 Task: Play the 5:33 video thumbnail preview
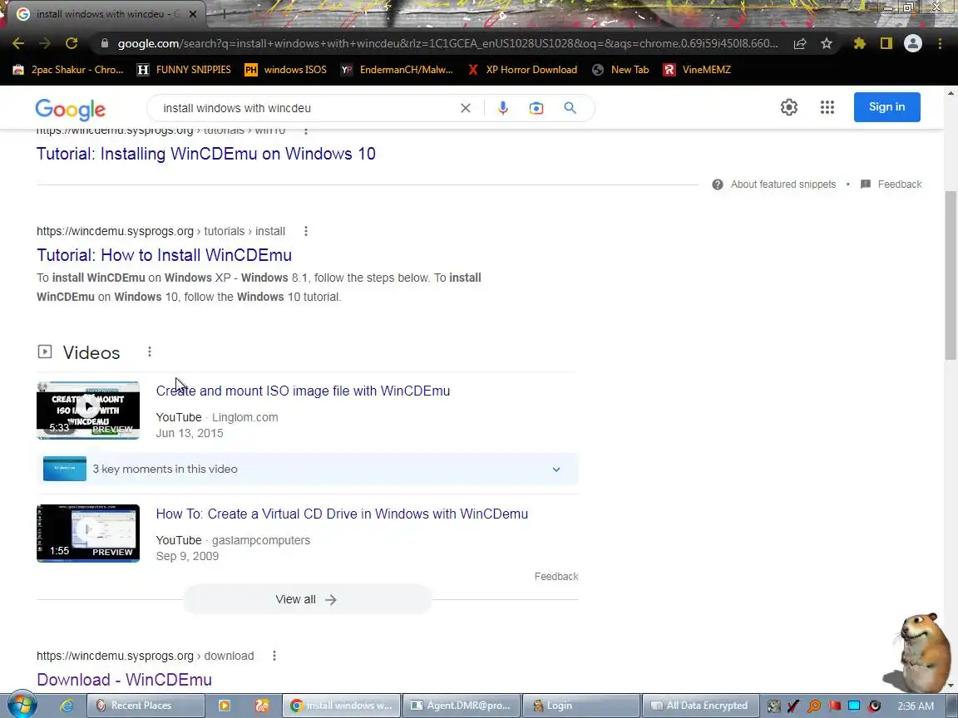(x=88, y=411)
